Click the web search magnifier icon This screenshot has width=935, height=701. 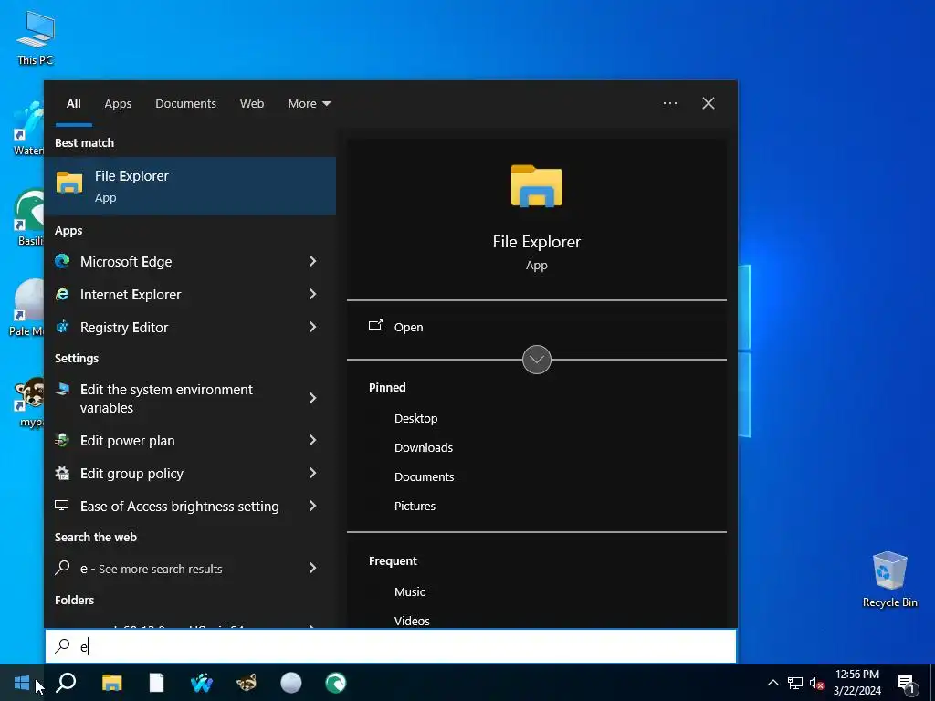pos(62,568)
